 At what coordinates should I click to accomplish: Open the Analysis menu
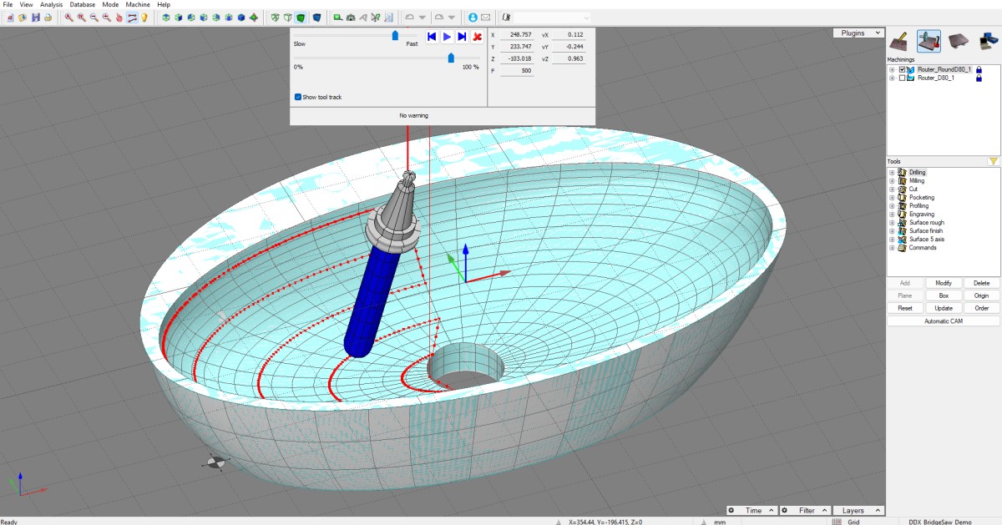[51, 5]
